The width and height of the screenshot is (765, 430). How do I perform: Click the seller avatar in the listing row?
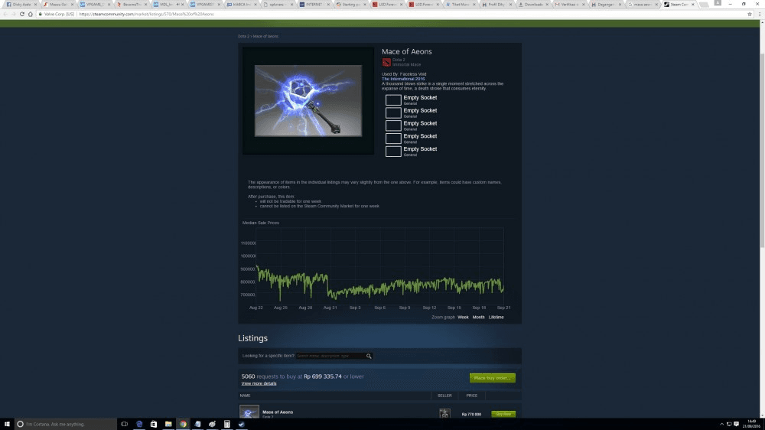[444, 413]
